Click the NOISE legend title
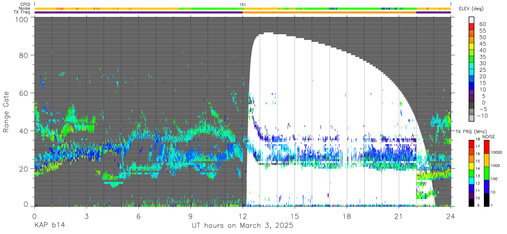This screenshot has width=507, height=234. (488, 136)
